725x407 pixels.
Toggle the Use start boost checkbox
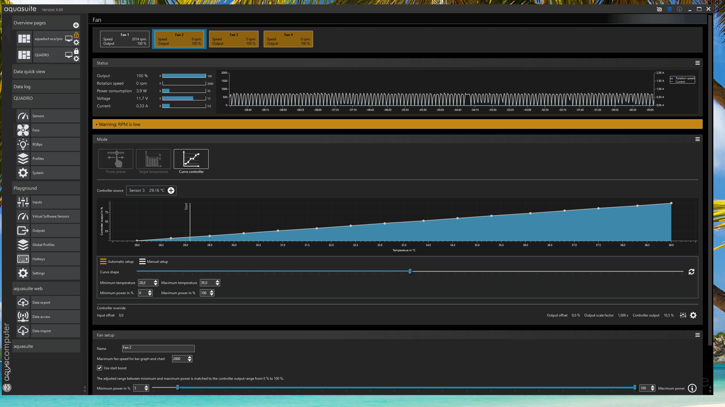click(100, 368)
